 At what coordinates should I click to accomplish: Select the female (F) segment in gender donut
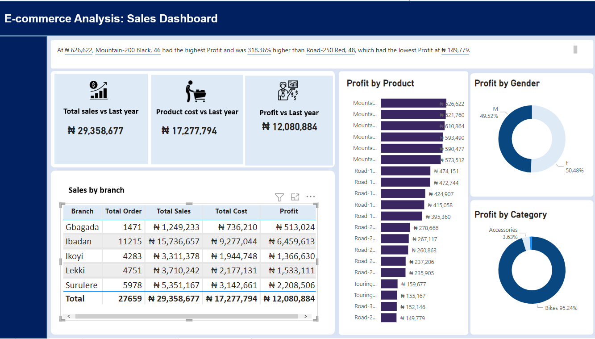[559, 139]
